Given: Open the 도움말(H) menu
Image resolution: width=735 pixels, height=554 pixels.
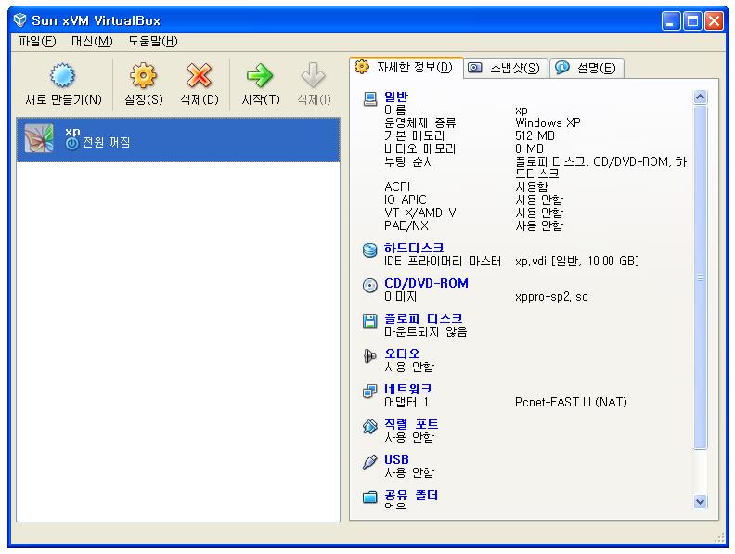Looking at the screenshot, I should pyautogui.click(x=153, y=41).
